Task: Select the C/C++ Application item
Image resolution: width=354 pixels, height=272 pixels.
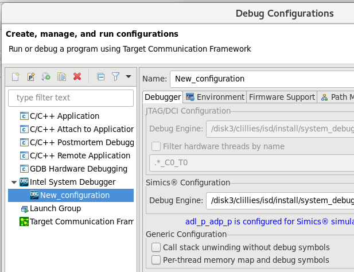Action: point(64,116)
